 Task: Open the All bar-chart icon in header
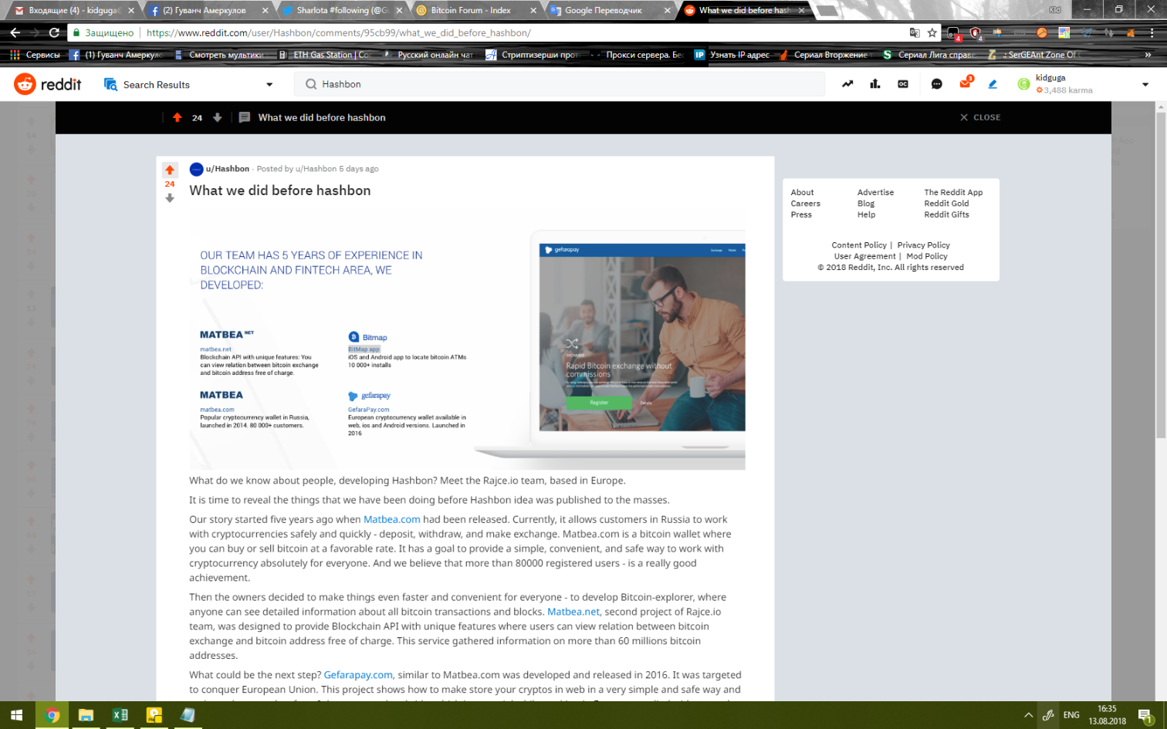coord(875,84)
